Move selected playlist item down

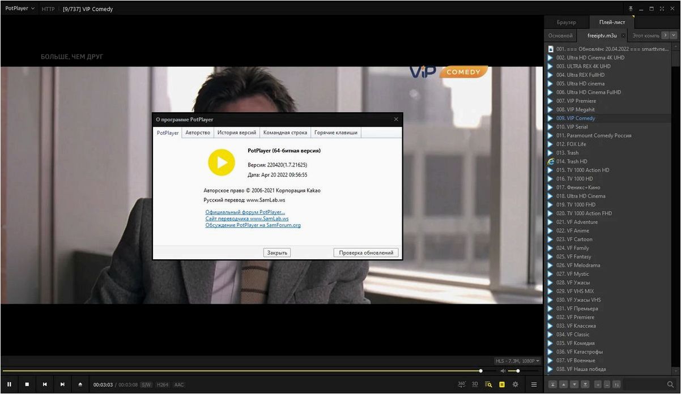click(574, 385)
